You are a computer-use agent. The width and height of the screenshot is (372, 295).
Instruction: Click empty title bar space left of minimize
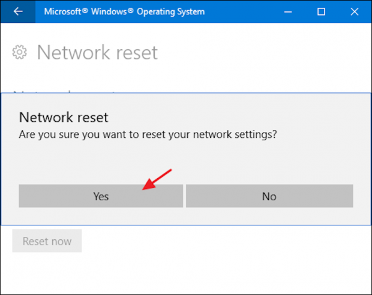(246, 12)
